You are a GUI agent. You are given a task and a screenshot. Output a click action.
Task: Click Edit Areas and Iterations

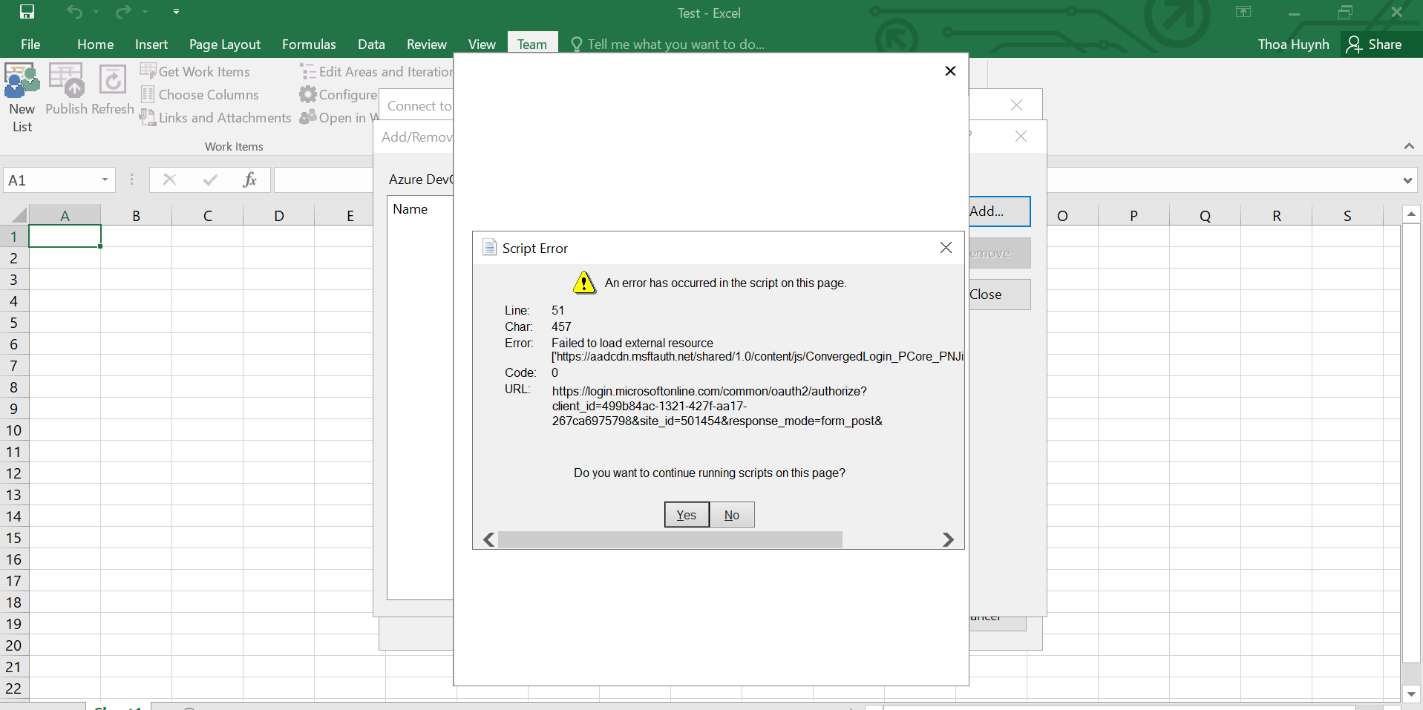(x=376, y=72)
